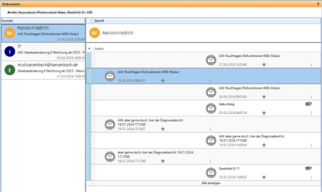Click paperclip attachment icon on Geburtstag email
322x192 pixels.
[309, 104]
